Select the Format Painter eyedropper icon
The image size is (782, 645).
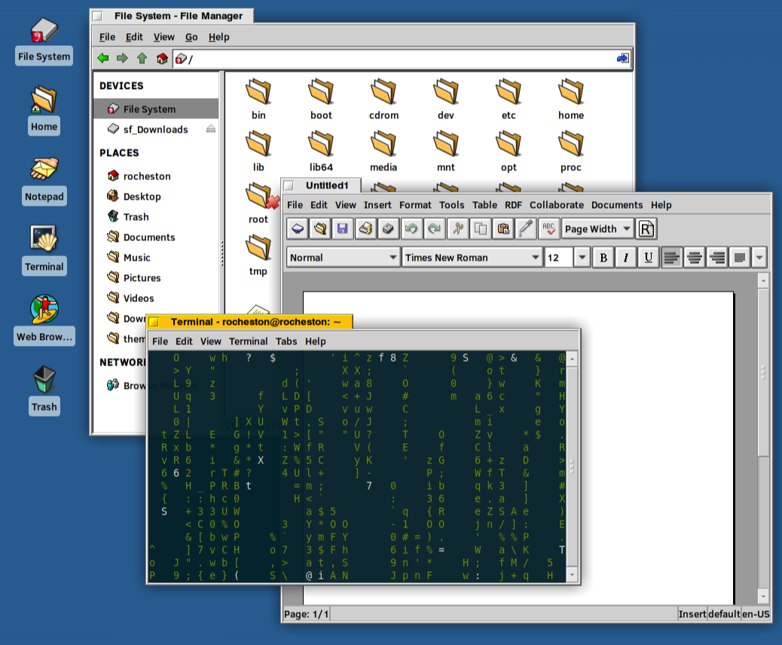point(526,229)
